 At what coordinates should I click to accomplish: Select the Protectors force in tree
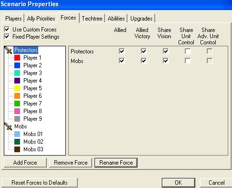click(26, 50)
